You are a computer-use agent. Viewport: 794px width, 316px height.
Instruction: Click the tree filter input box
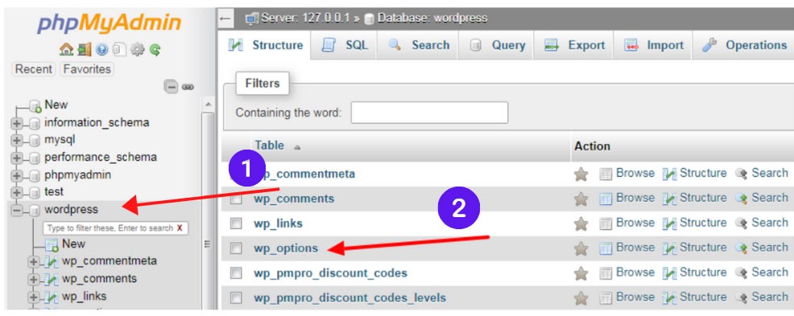[115, 228]
